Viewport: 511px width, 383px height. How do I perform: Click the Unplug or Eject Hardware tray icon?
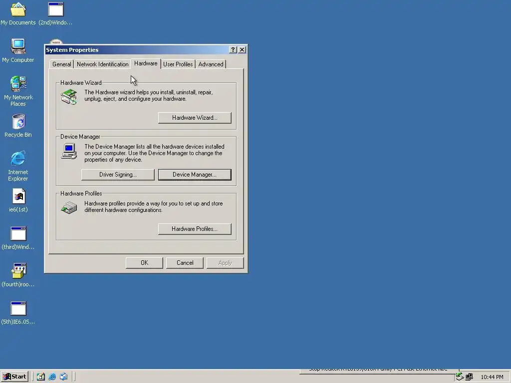(x=460, y=377)
